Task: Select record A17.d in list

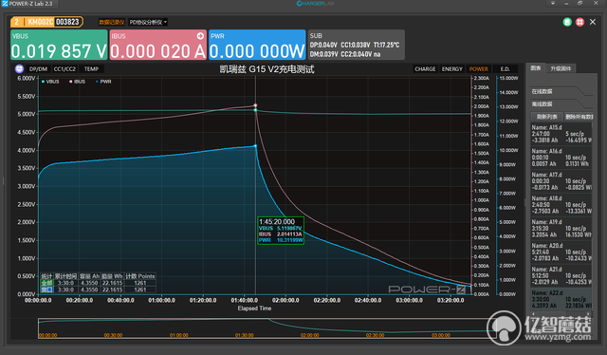Action: pyautogui.click(x=561, y=181)
